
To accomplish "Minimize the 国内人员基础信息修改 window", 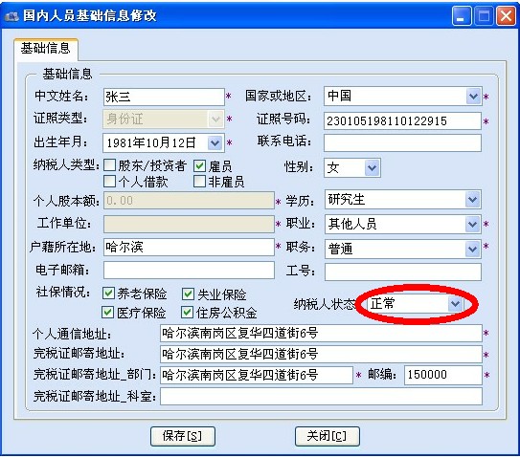I will [x=462, y=15].
